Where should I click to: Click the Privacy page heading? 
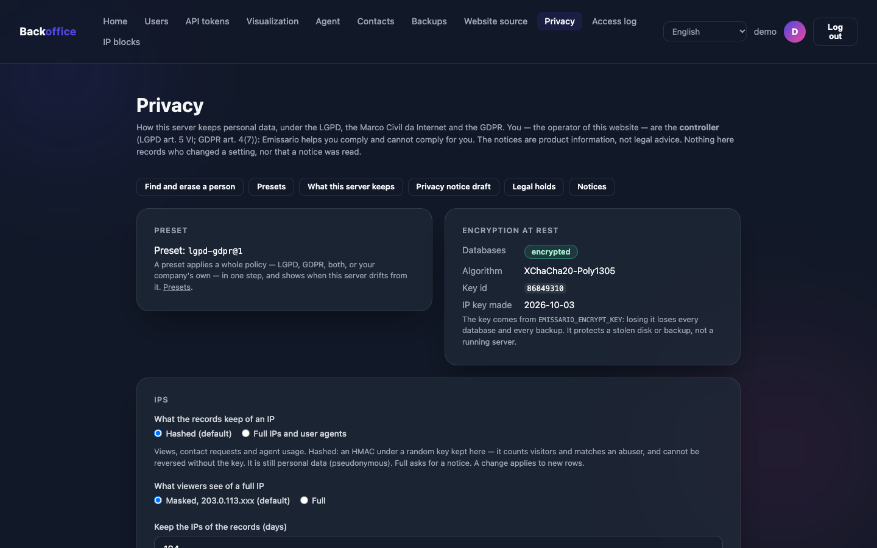click(170, 105)
